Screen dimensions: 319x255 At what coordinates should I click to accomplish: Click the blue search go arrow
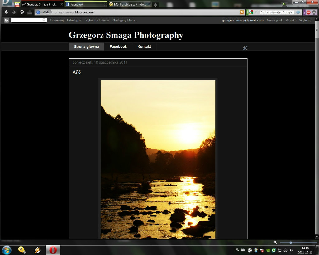tap(298, 12)
